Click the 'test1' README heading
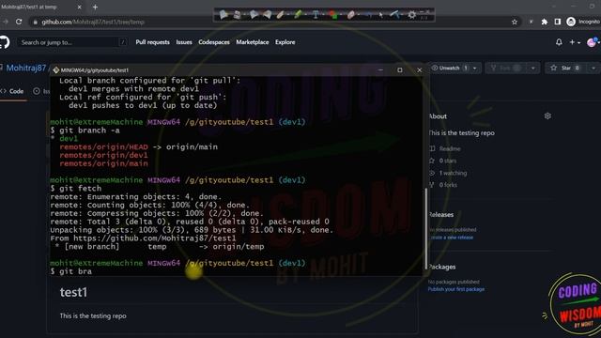The height and width of the screenshot is (338, 601). tap(73, 292)
